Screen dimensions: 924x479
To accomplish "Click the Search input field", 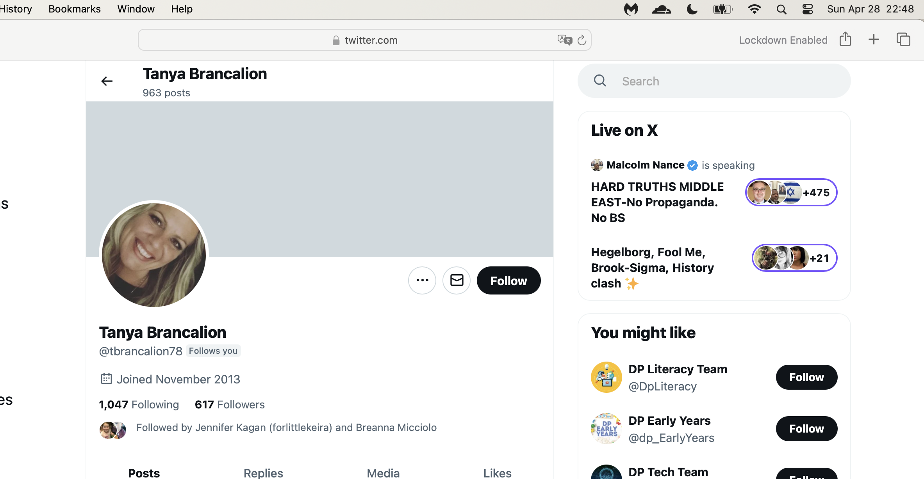I will 714,81.
